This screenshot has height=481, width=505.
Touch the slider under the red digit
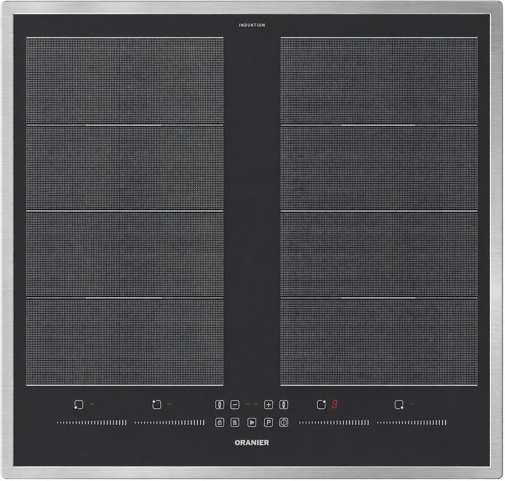coord(334,422)
